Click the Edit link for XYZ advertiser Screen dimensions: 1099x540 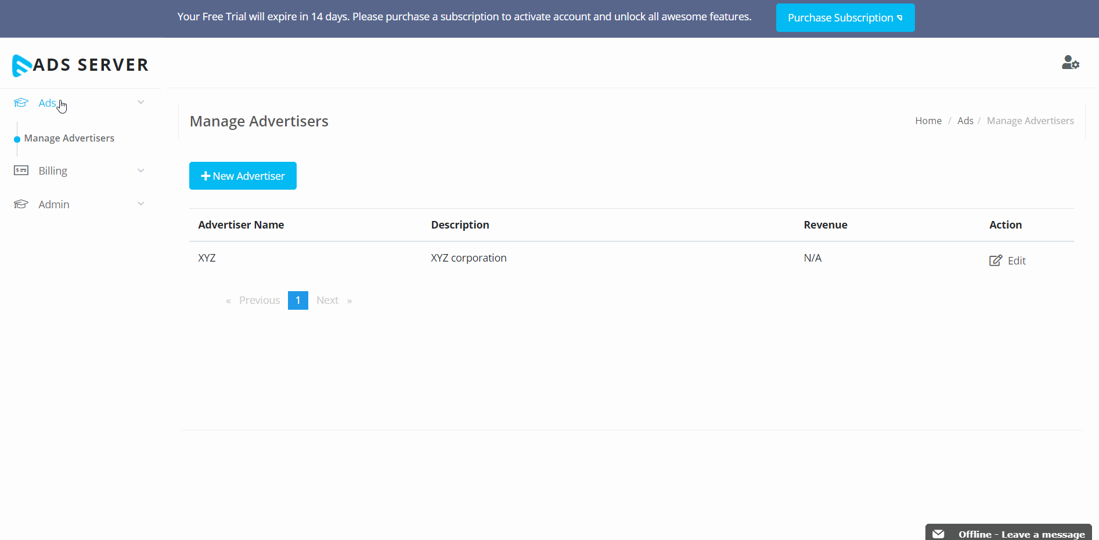(x=1008, y=260)
